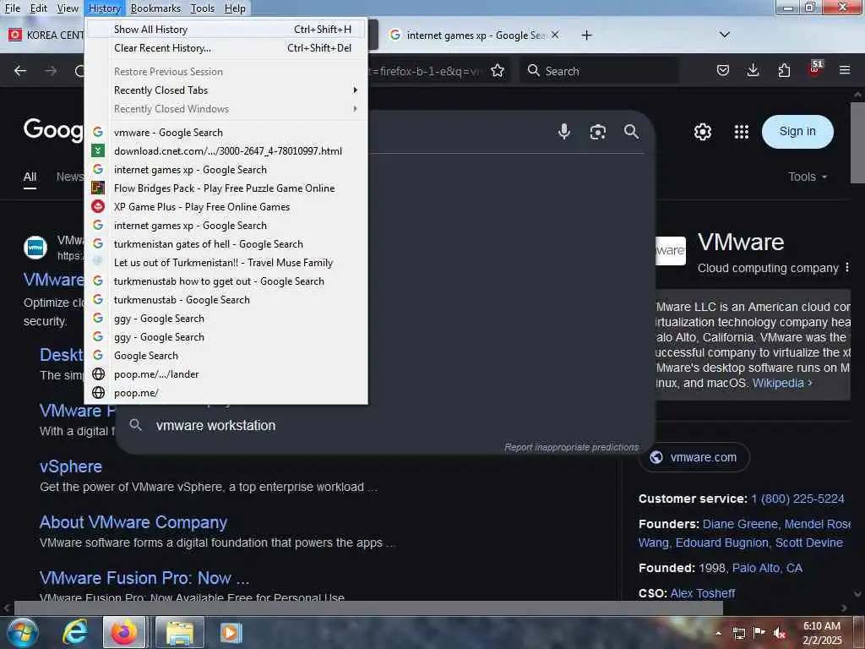Open the Wikipedia link in VMware panel

click(781, 383)
